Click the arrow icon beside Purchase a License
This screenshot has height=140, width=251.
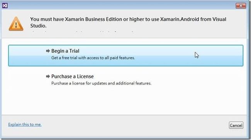coord(48,76)
